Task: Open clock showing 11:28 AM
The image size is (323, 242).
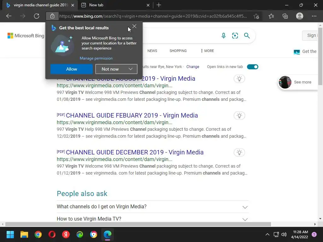Action: click(299, 234)
